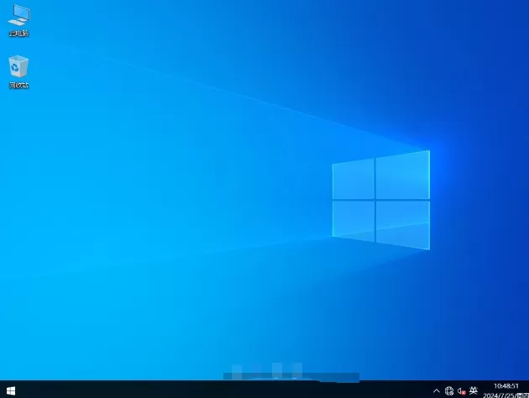This screenshot has width=529, height=398.
Task: Select the This PC desktop icon
Action: click(18, 20)
